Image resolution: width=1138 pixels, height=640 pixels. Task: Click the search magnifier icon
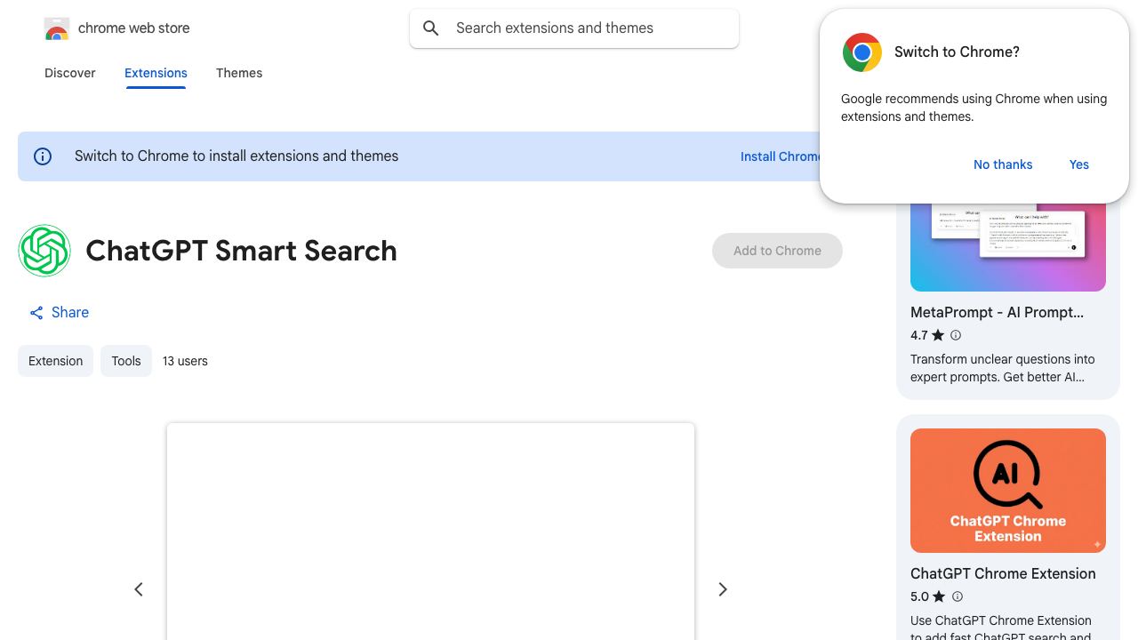[431, 28]
